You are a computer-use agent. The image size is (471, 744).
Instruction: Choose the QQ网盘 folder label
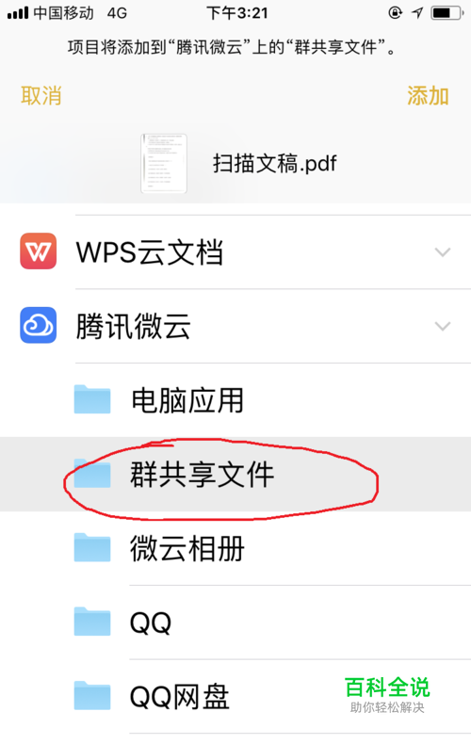(180, 696)
